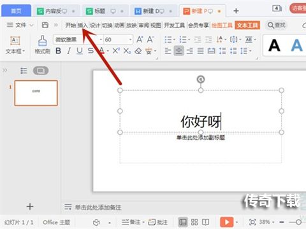Click the save icon in the toolbar

click(45, 25)
